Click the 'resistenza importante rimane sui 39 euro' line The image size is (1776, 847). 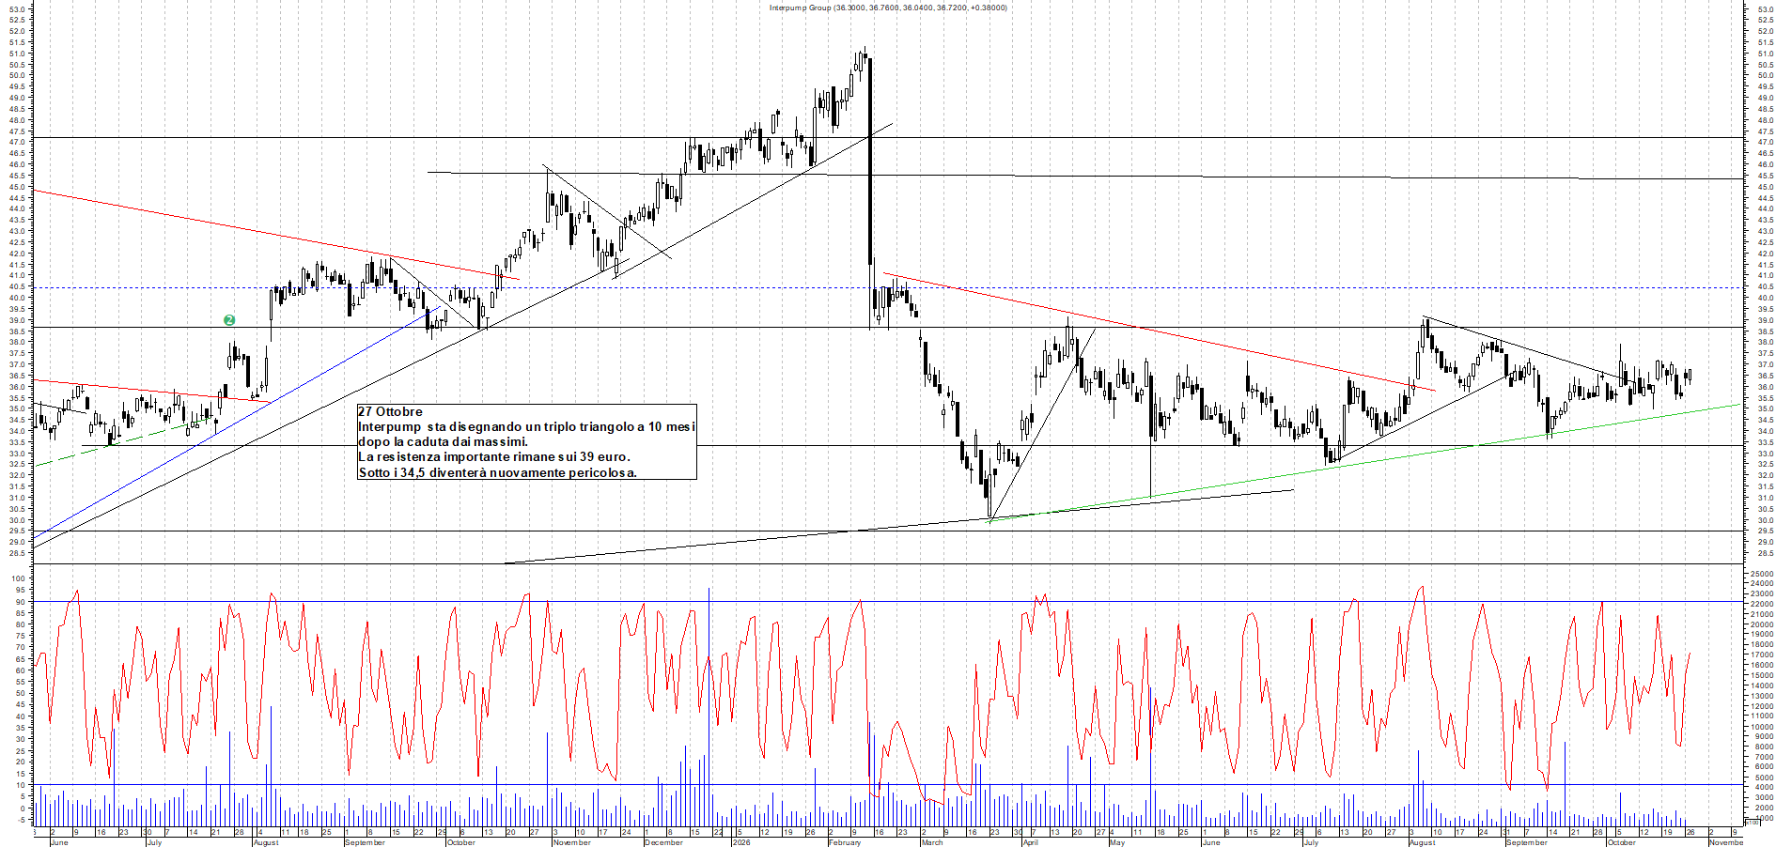pyautogui.click(x=494, y=456)
